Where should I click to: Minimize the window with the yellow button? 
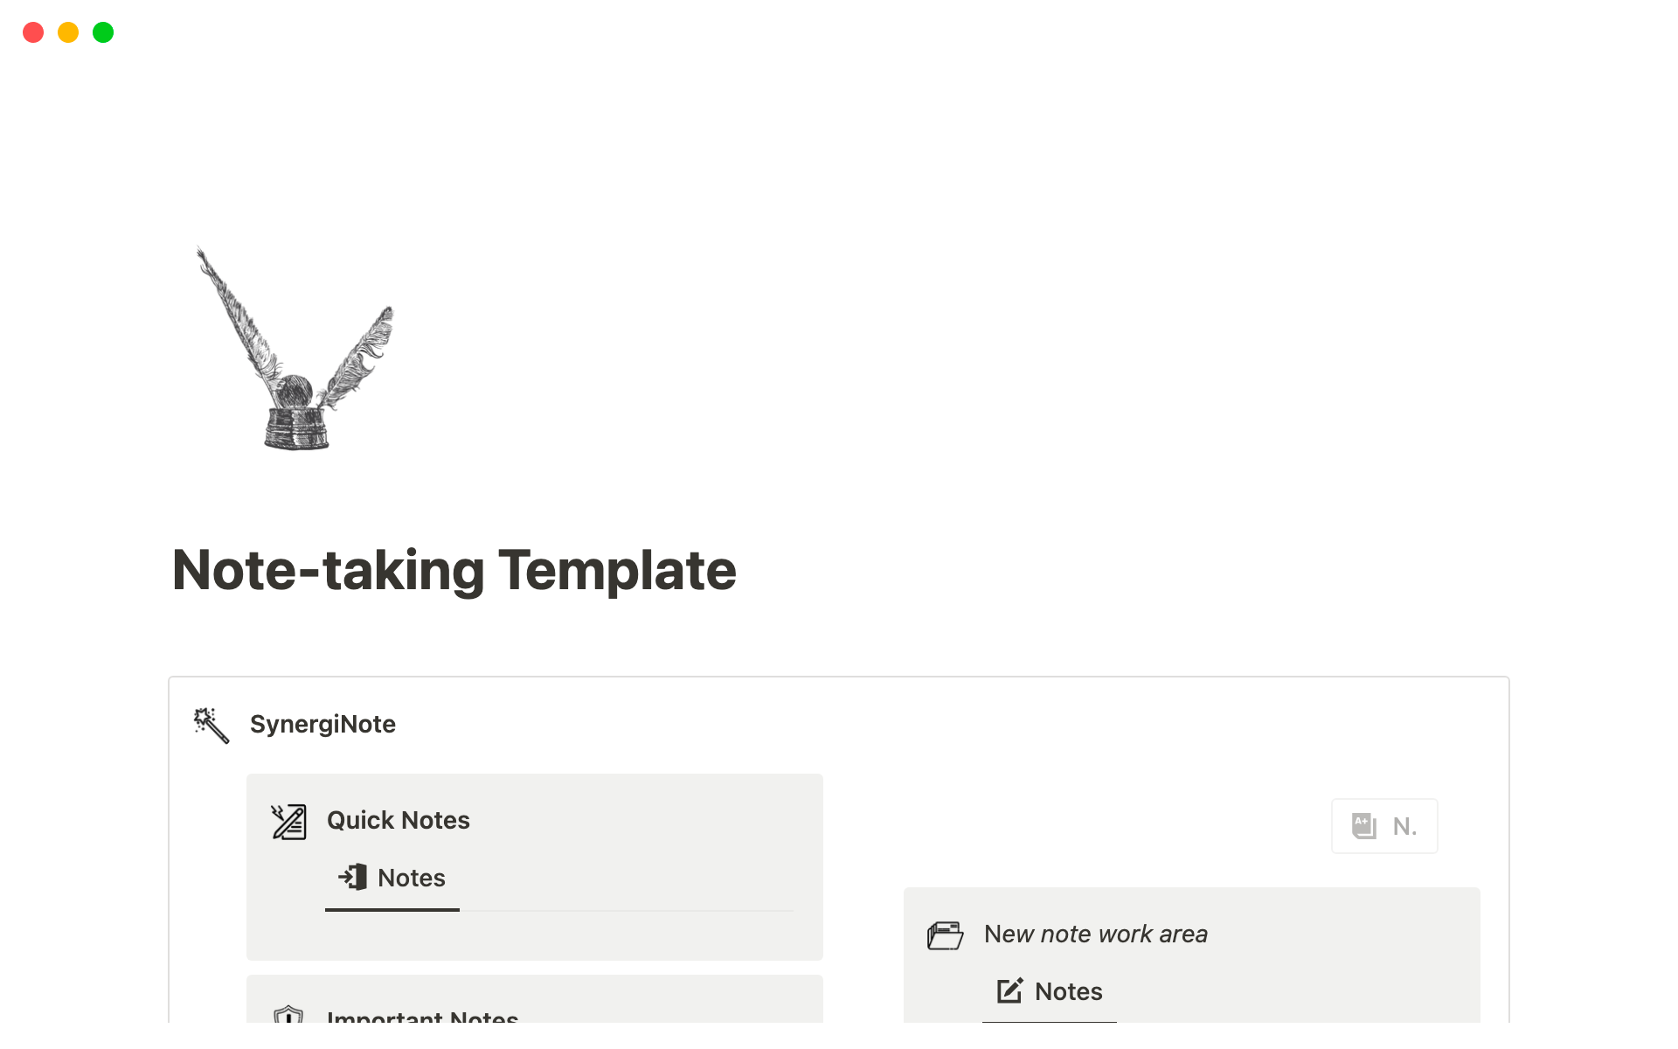pos(68,32)
